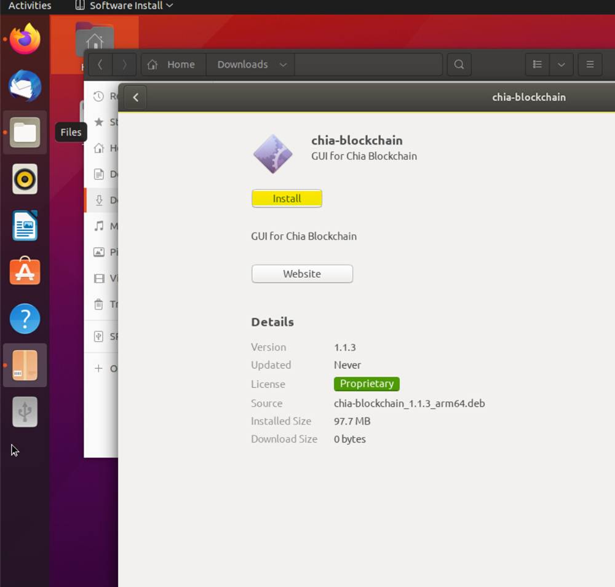
Task: Click the Software Install package dock icon
Action: (x=25, y=365)
